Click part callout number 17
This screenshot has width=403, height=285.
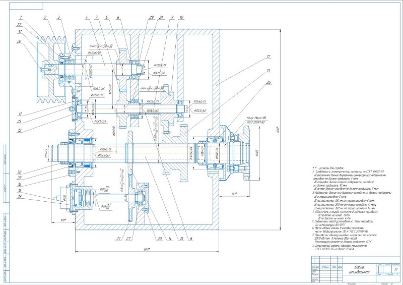(268, 56)
